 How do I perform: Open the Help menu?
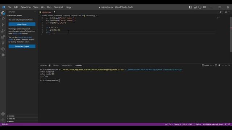68,7
